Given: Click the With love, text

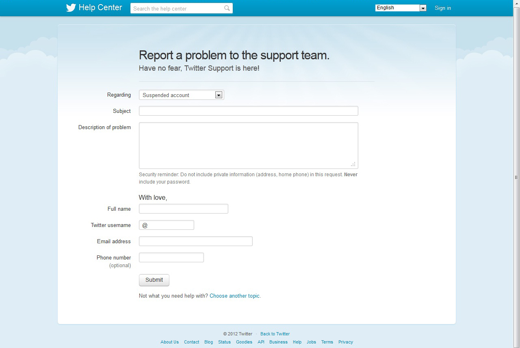Looking at the screenshot, I should 153,198.
